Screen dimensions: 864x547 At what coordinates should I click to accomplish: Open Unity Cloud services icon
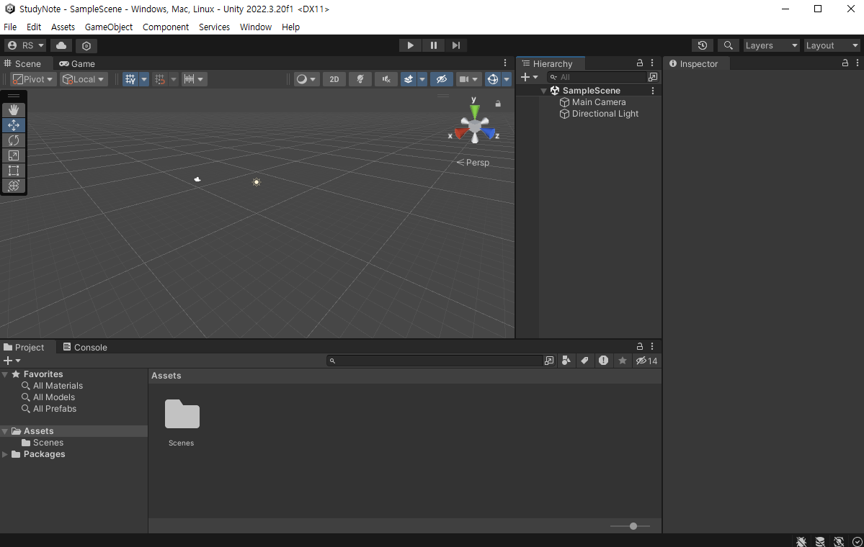tap(61, 45)
